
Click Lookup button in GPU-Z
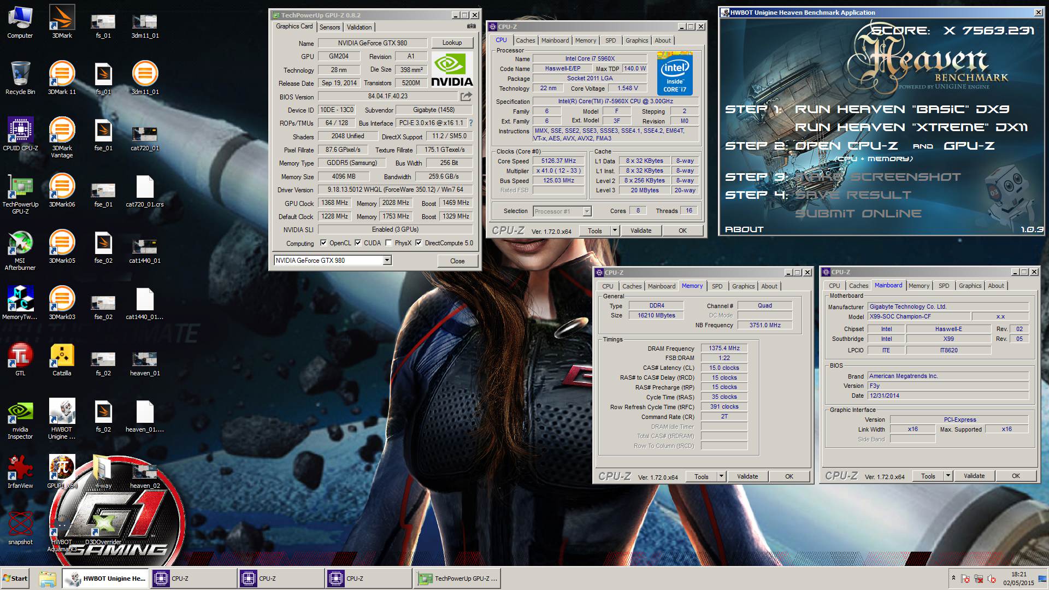click(452, 43)
